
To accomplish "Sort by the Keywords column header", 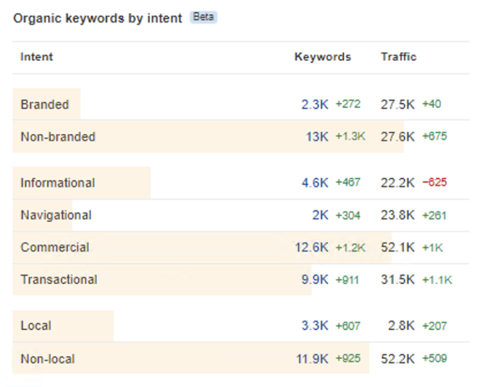I will (323, 57).
